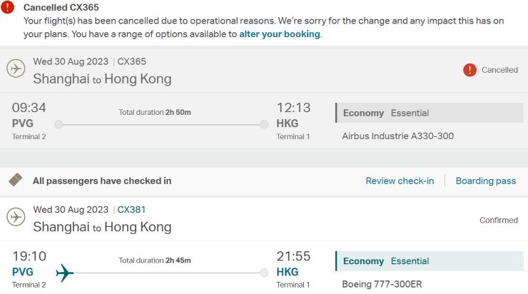Click the airplane circle icon for flight CX381

(16, 216)
